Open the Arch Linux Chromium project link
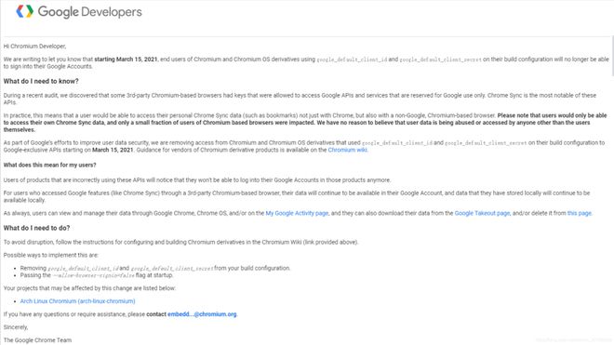 pyautogui.click(x=77, y=301)
